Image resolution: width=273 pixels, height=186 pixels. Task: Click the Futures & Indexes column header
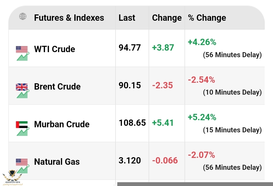tap(69, 18)
